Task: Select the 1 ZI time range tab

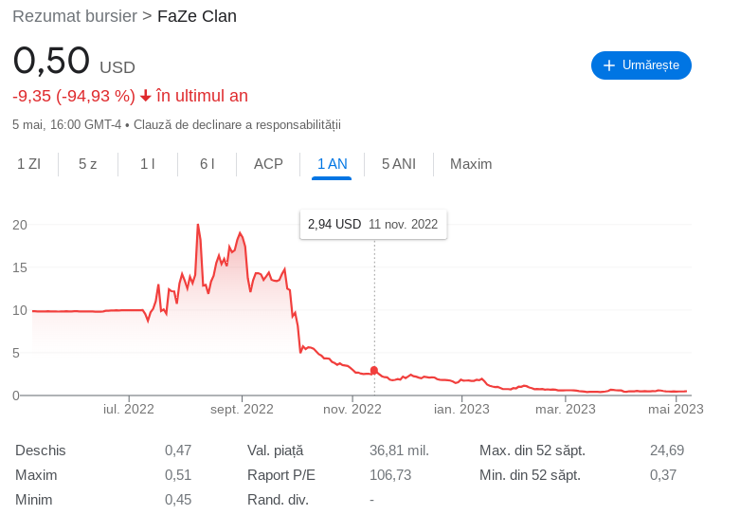Action: [x=28, y=164]
